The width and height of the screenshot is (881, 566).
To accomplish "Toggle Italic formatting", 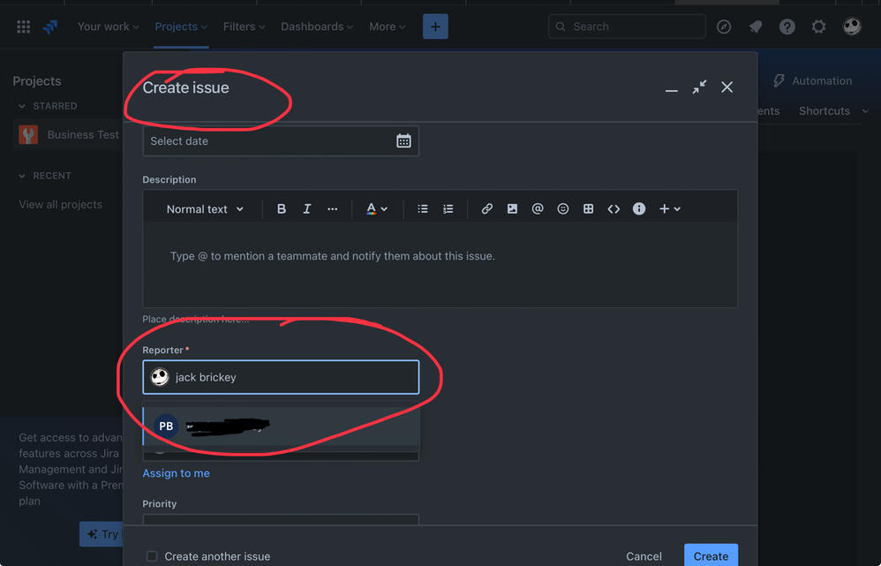I will coord(307,209).
